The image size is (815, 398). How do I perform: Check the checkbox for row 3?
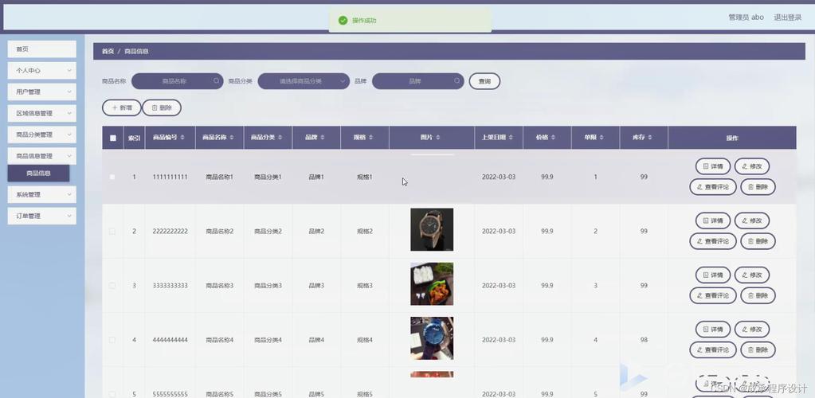(x=112, y=286)
